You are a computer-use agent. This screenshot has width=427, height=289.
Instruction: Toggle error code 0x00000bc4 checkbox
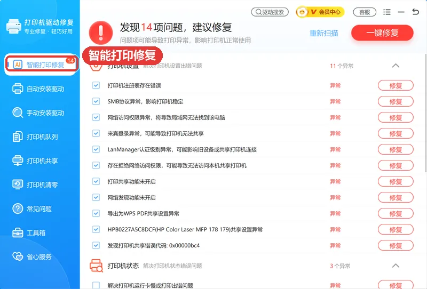(96, 245)
